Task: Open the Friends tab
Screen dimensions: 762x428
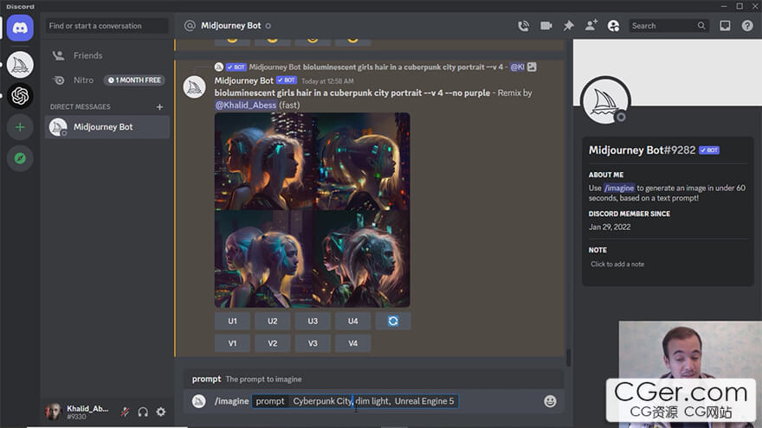Action: pyautogui.click(x=107, y=55)
